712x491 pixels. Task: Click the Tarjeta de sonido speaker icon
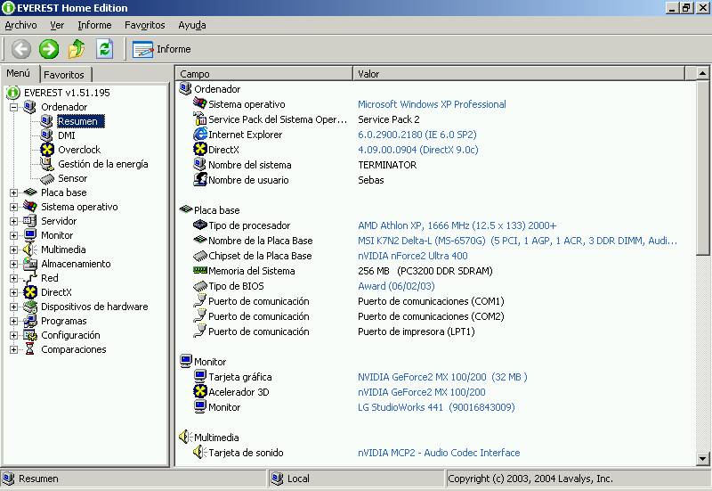point(200,452)
